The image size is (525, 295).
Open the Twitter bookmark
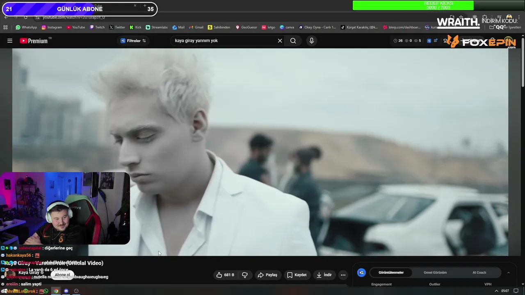coord(117,27)
